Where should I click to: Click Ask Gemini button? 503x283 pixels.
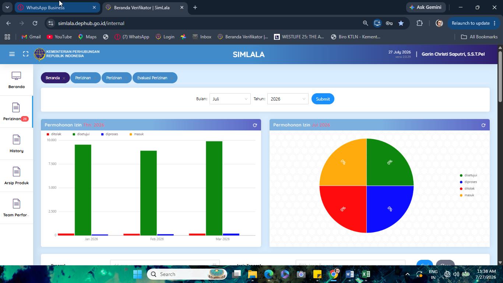tap(425, 7)
